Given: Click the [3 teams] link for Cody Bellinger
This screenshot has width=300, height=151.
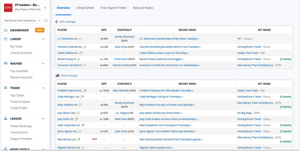Looking at the screenshot, I should pos(285,97).
